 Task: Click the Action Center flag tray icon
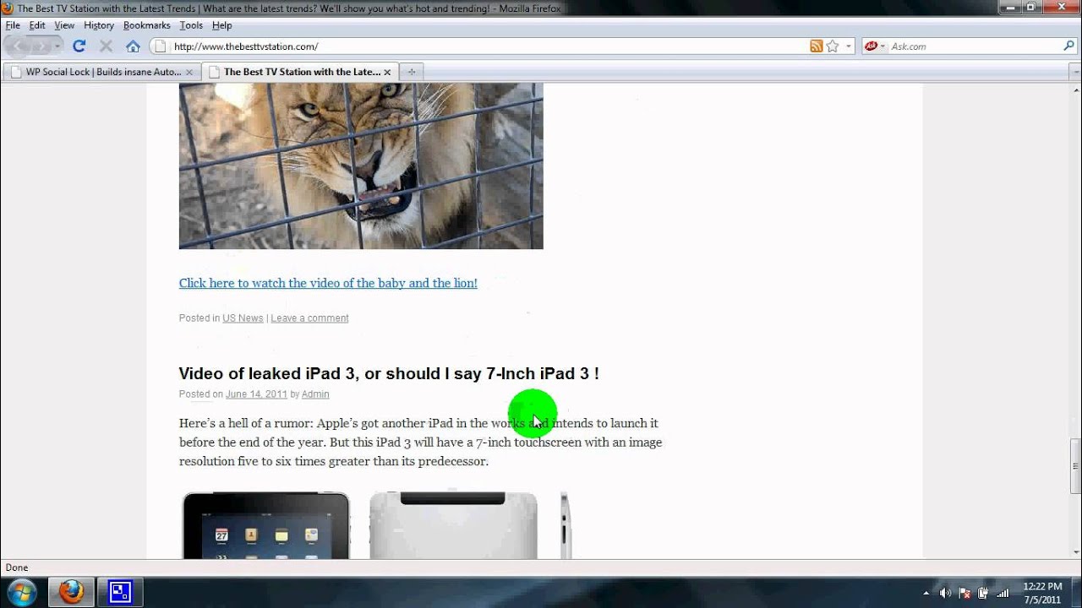[x=965, y=593]
